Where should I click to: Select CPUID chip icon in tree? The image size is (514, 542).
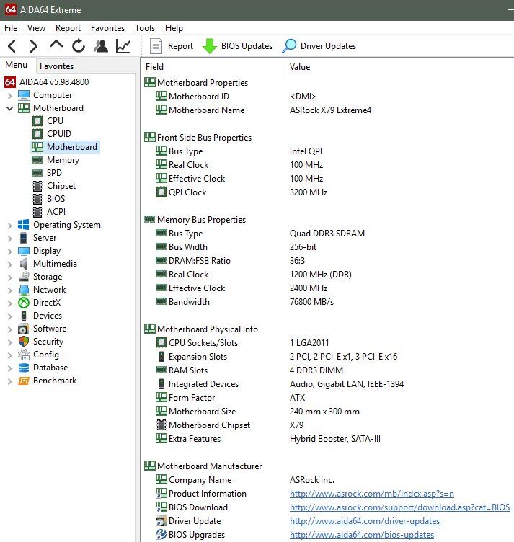37,134
